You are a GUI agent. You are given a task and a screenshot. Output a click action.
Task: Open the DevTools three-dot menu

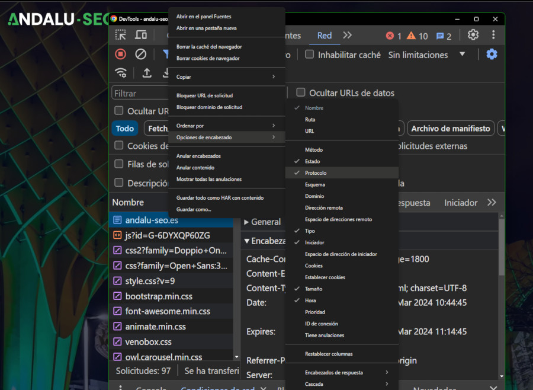[x=493, y=35]
